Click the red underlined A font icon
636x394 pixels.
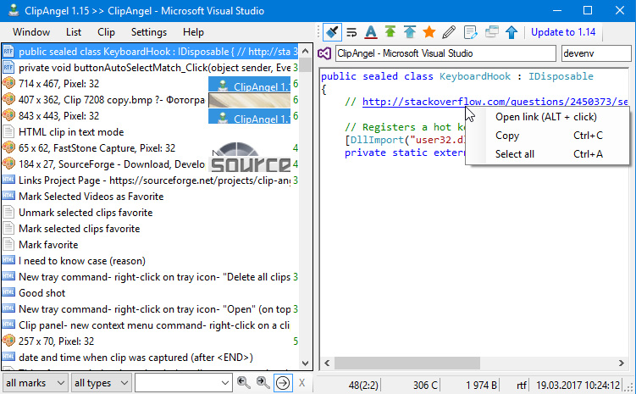tap(370, 32)
